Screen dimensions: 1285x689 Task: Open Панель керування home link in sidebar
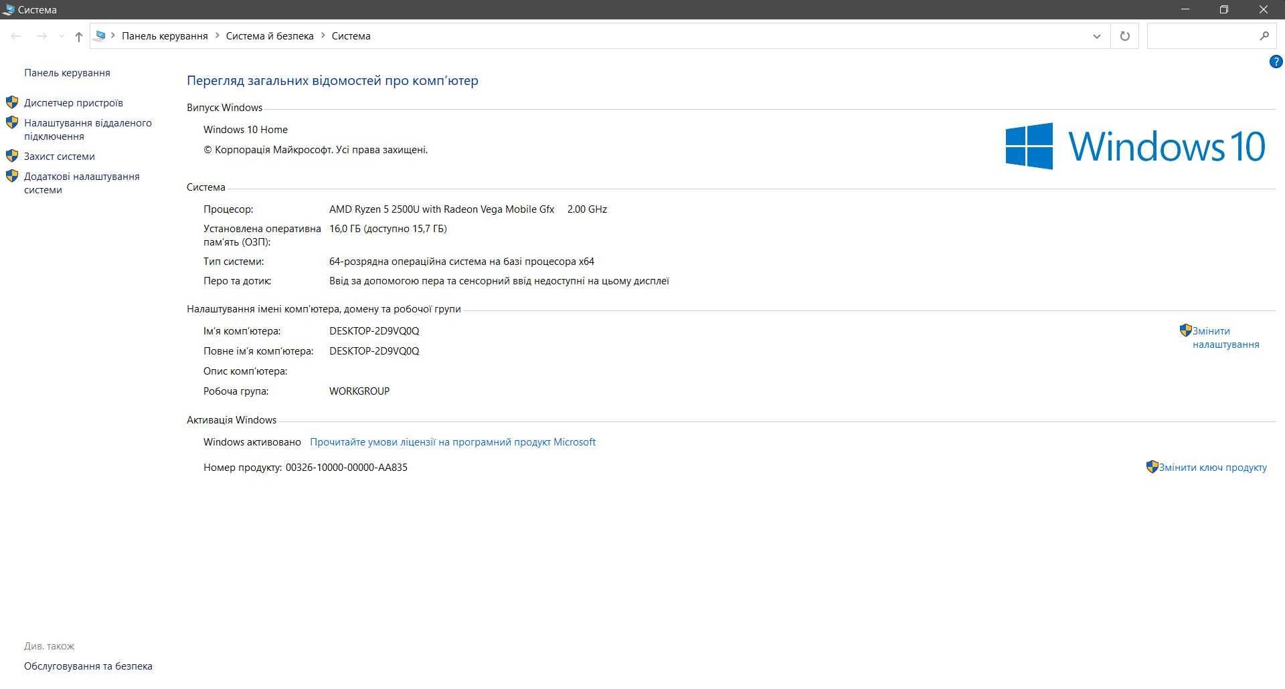tap(67, 73)
